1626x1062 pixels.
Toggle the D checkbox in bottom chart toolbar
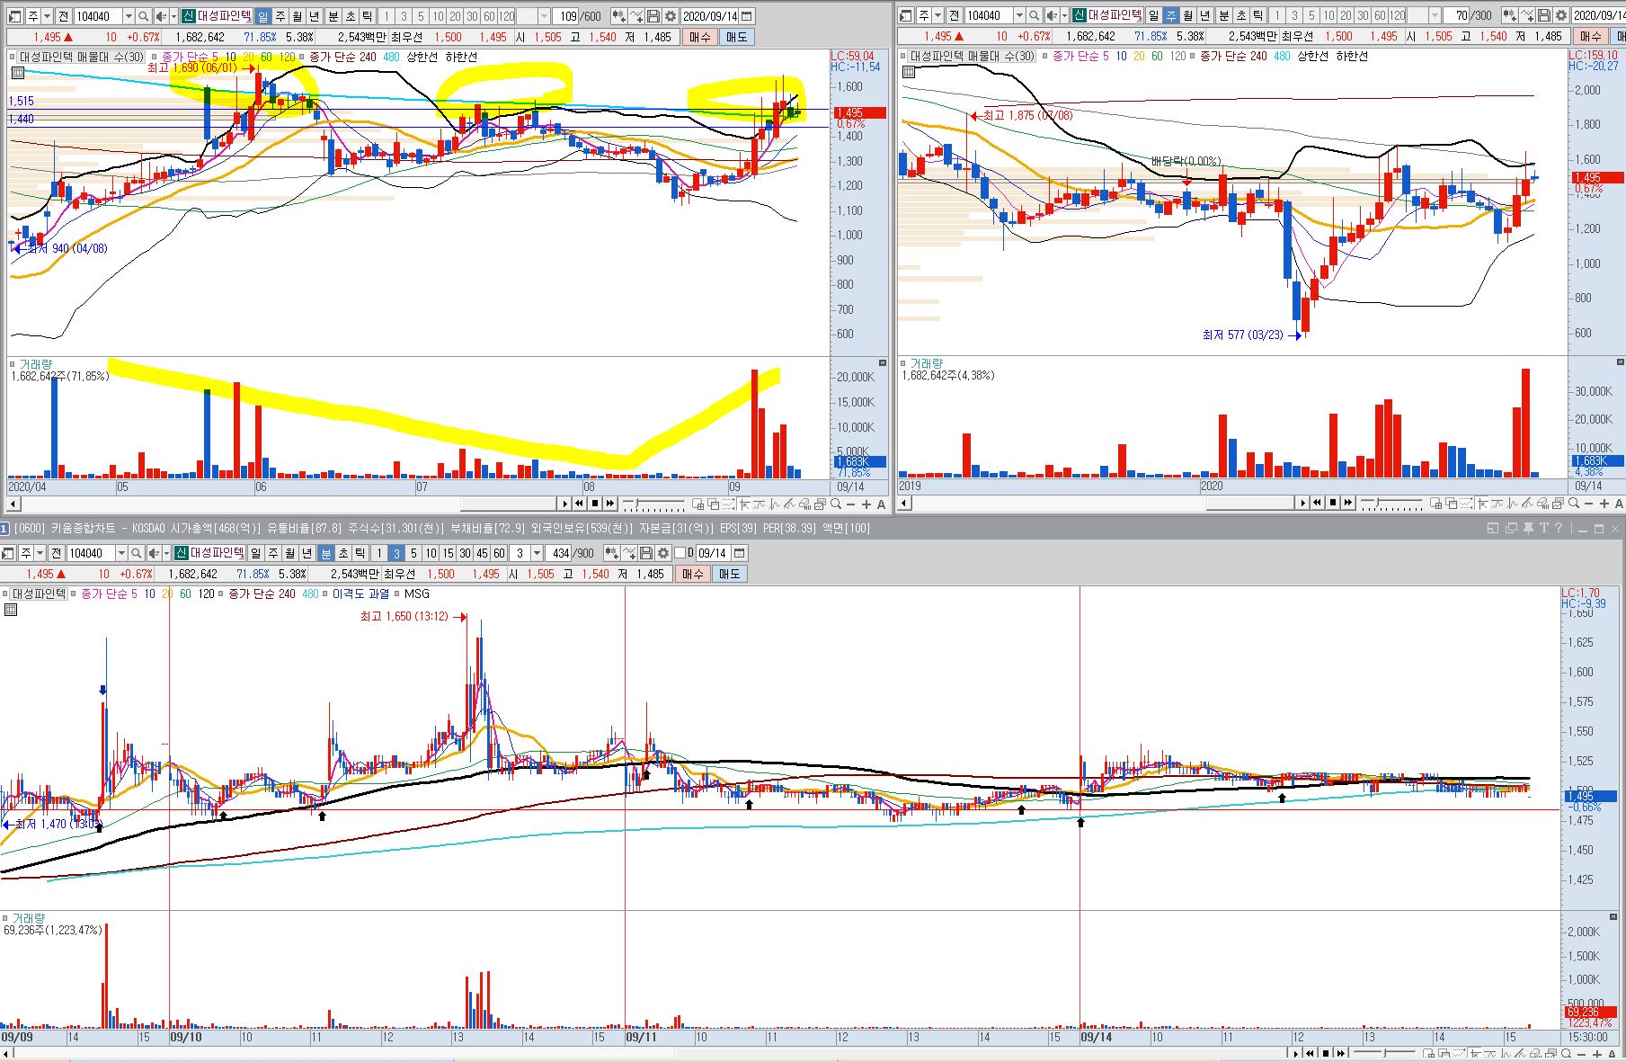pos(681,553)
